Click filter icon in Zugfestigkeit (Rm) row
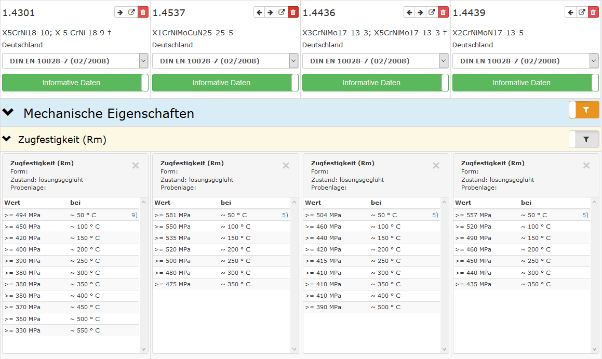The height and width of the screenshot is (359, 602). 585,139
